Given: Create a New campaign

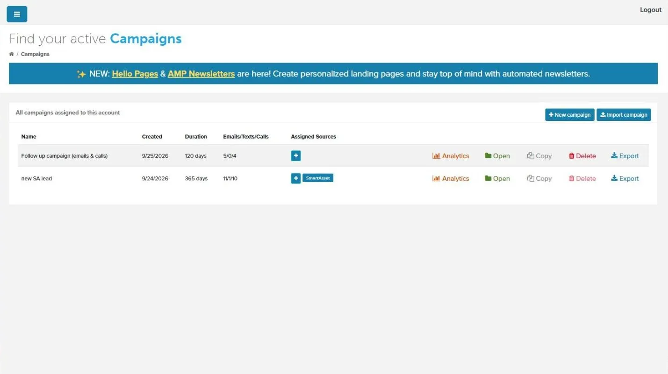Looking at the screenshot, I should [570, 115].
